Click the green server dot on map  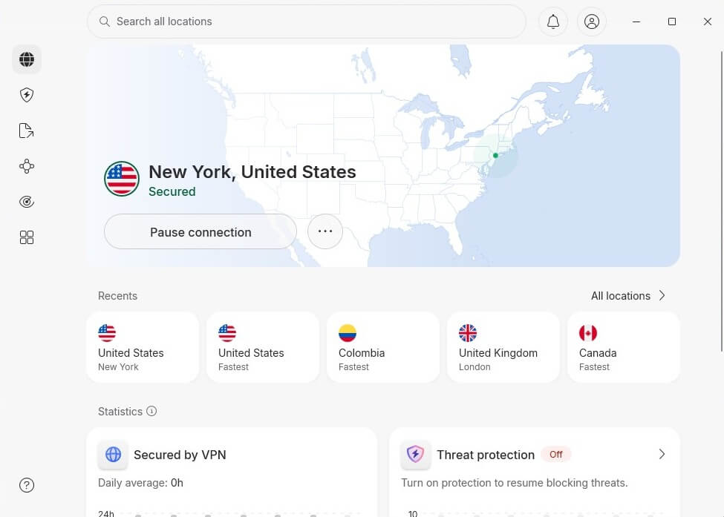point(495,156)
